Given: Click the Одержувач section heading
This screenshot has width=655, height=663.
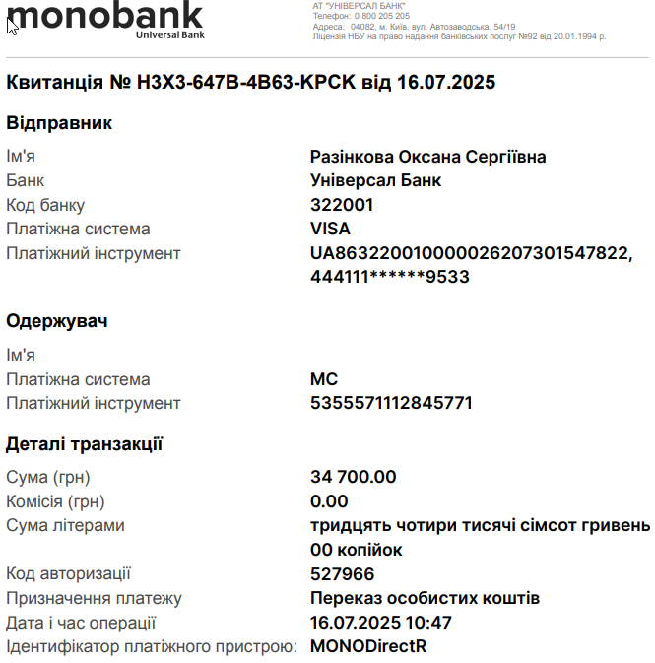Looking at the screenshot, I should coord(57,321).
